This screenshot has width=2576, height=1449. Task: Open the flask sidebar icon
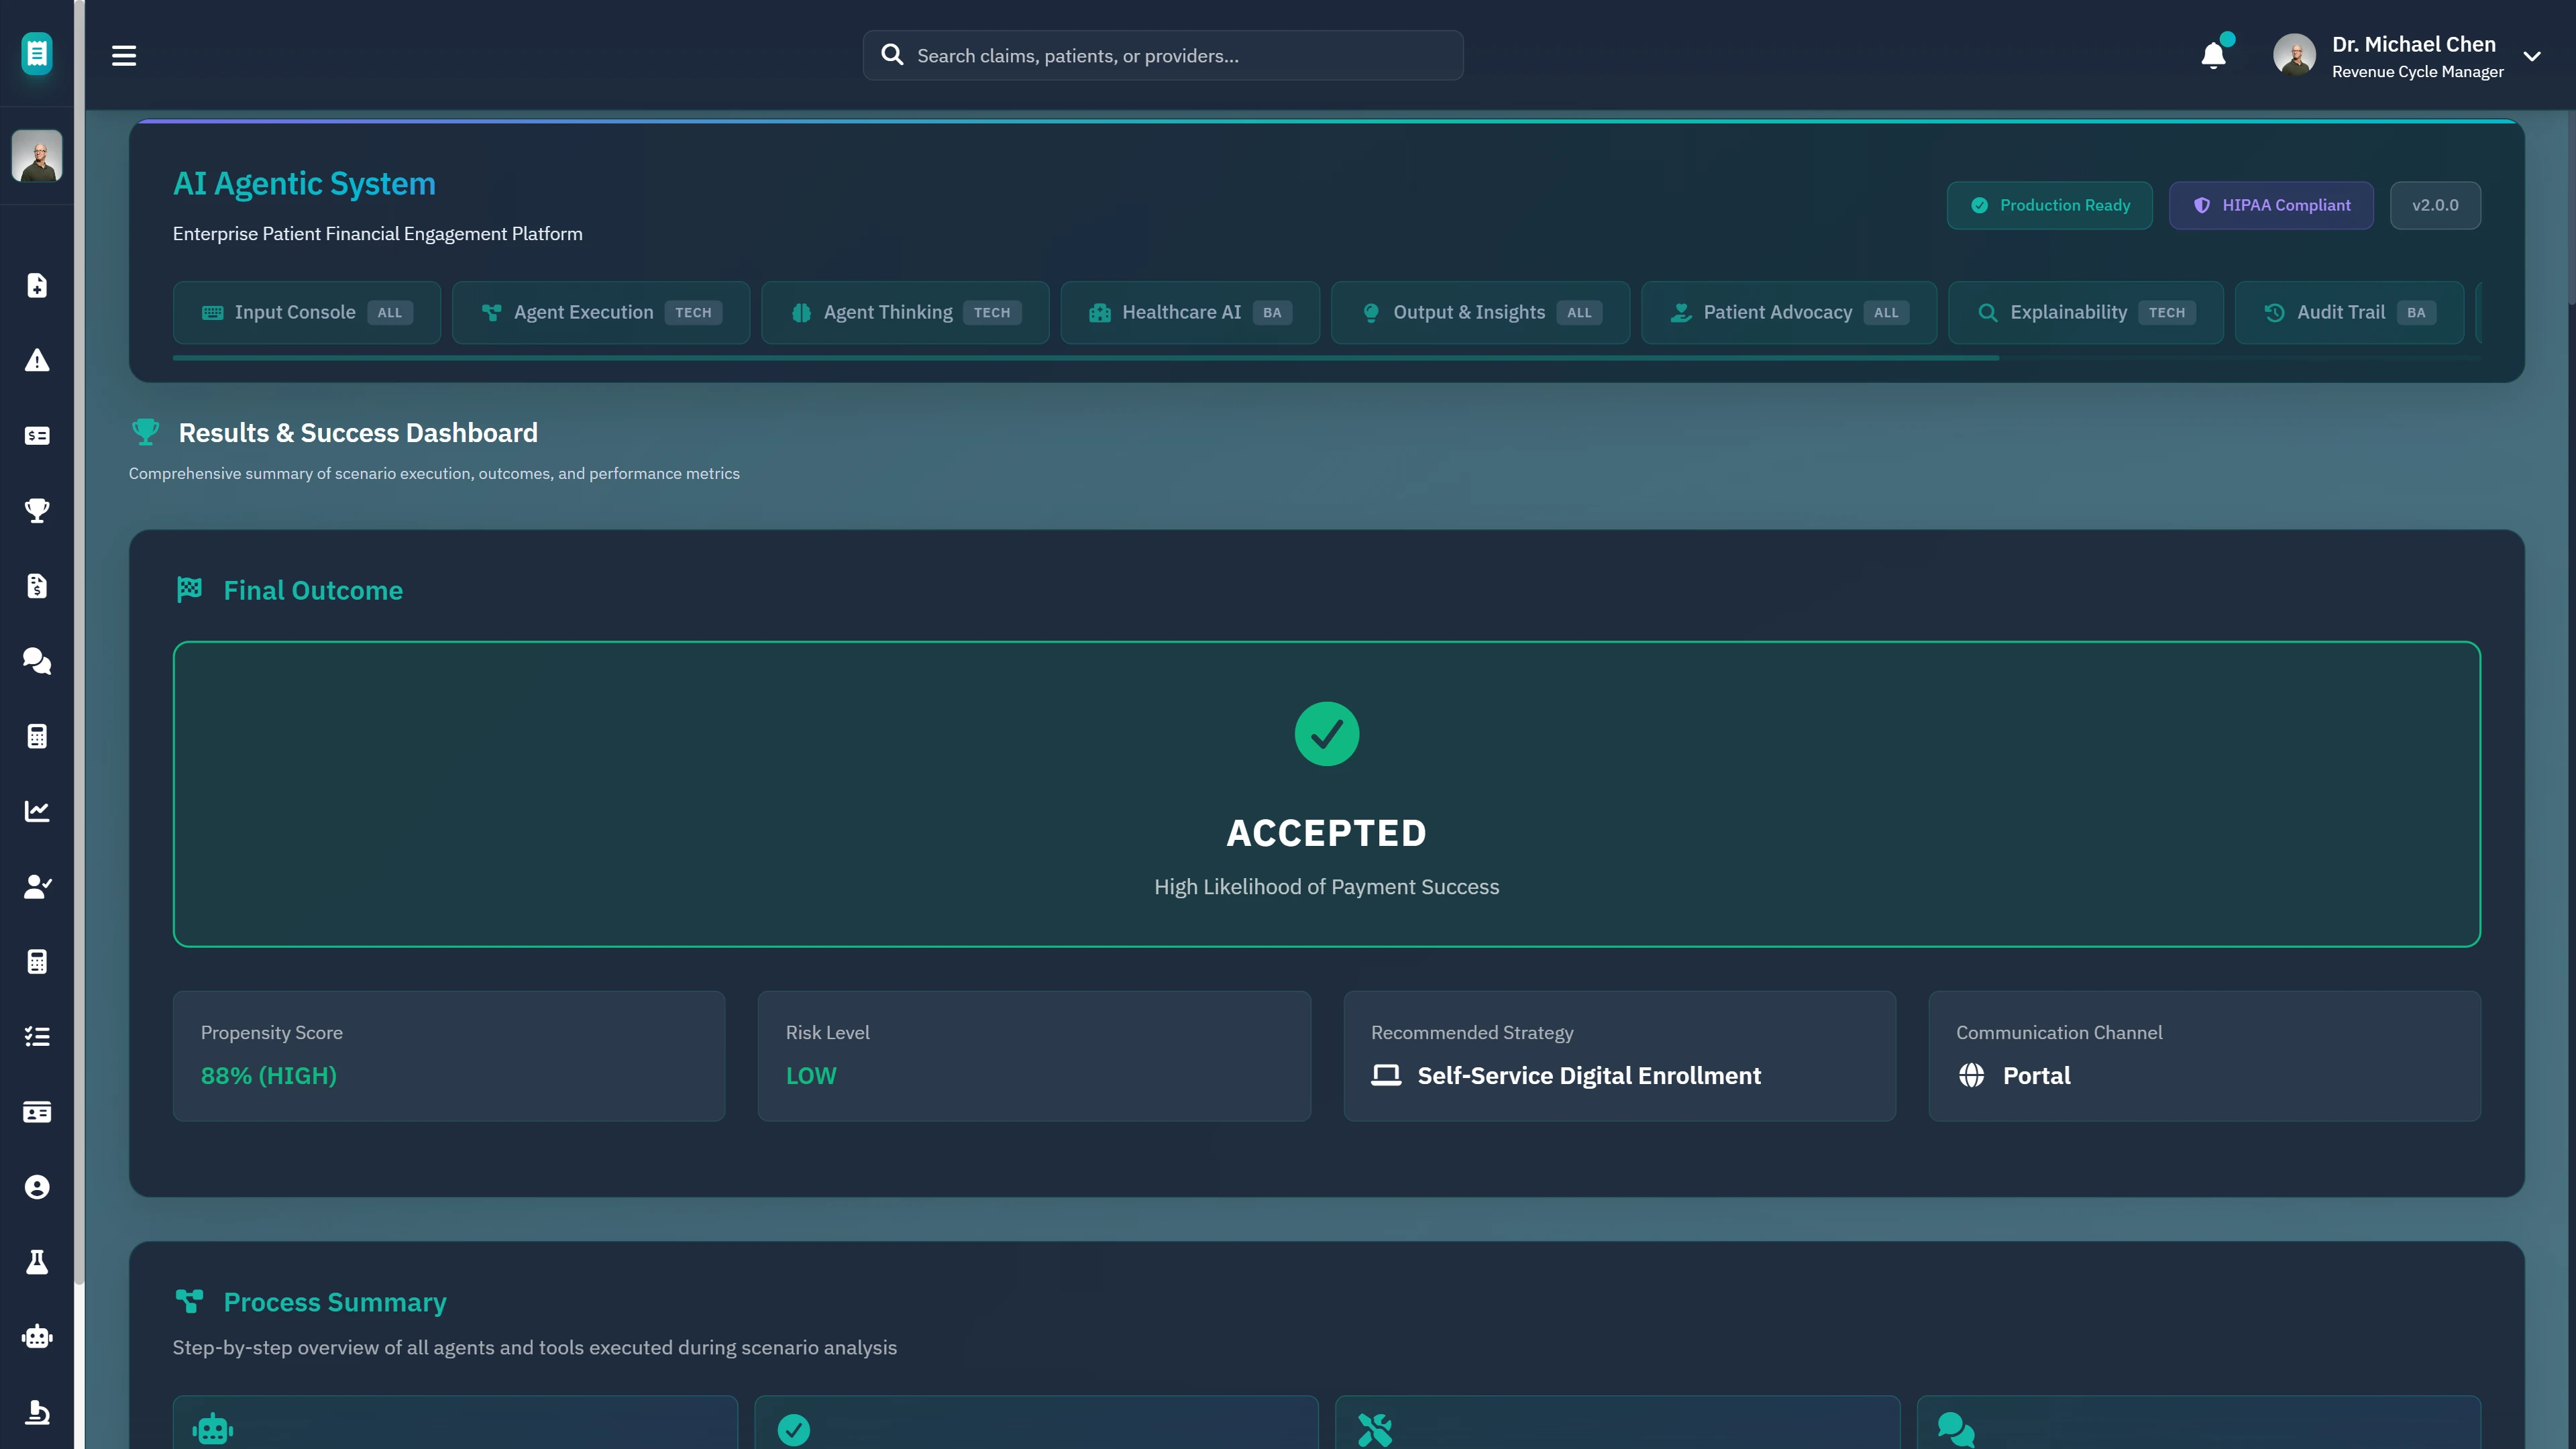[x=37, y=1262]
